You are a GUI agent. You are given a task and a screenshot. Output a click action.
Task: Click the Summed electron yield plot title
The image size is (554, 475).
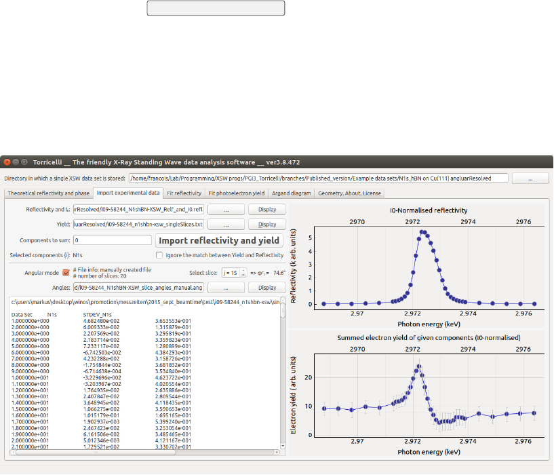429,338
